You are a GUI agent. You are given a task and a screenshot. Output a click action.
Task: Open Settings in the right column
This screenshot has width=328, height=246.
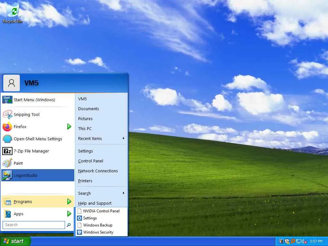tap(85, 151)
